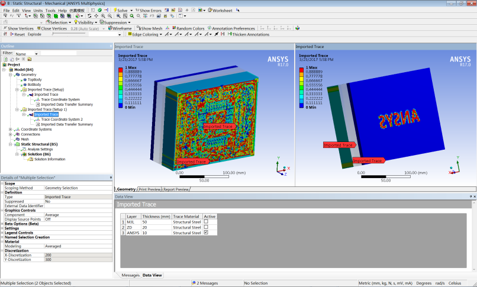Screen dimensions: 477x287
Task: Open the Tools menu
Action: point(50,10)
